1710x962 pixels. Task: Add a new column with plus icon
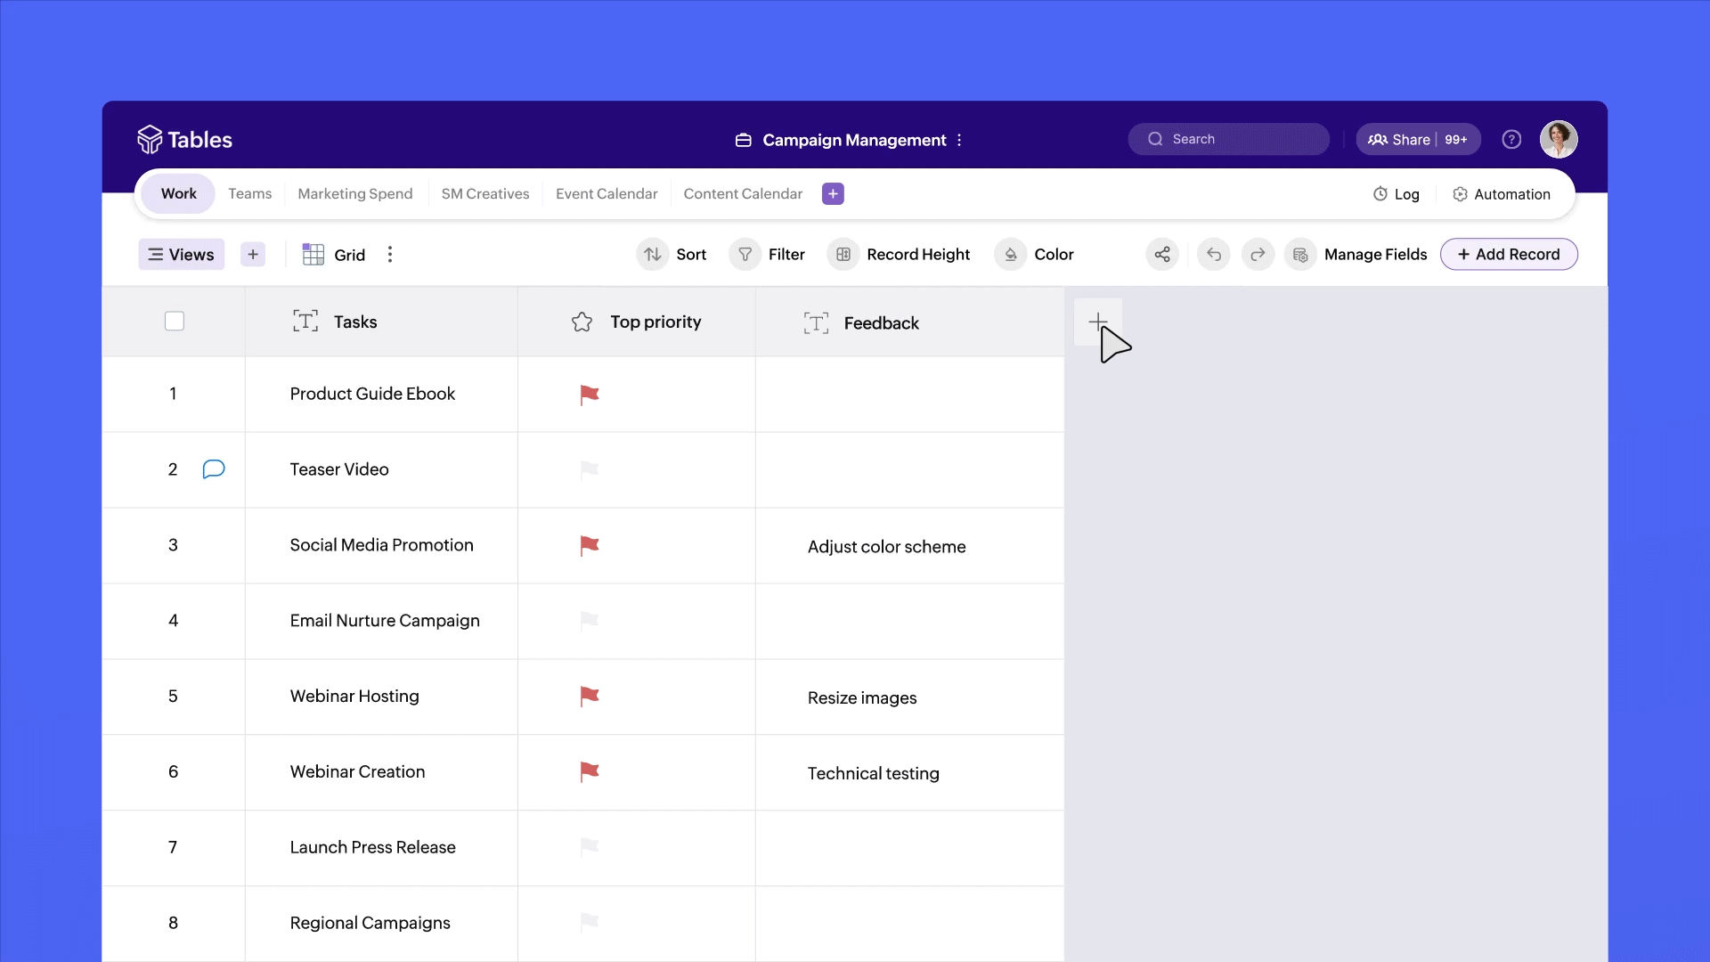tap(1098, 321)
